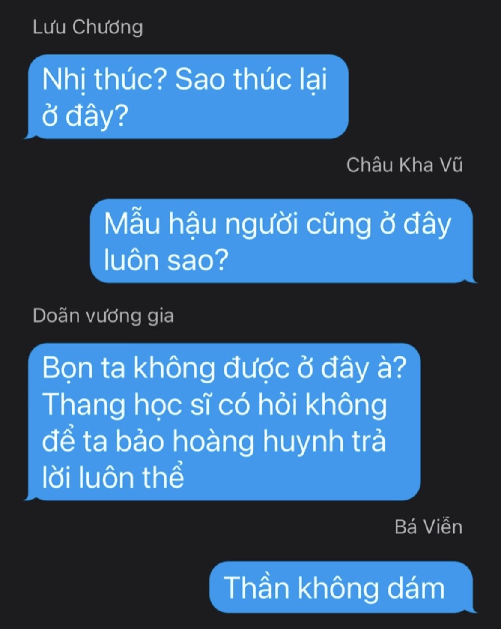
Task: Tap the 'Thần không dám' message bubble
Action: pos(343,587)
